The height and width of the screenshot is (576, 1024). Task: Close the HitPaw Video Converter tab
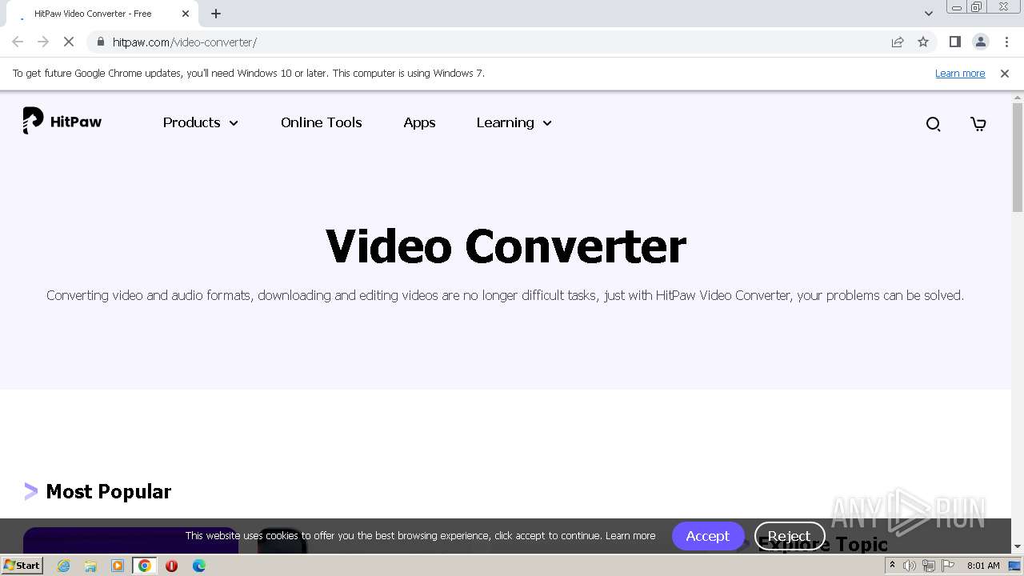186,14
